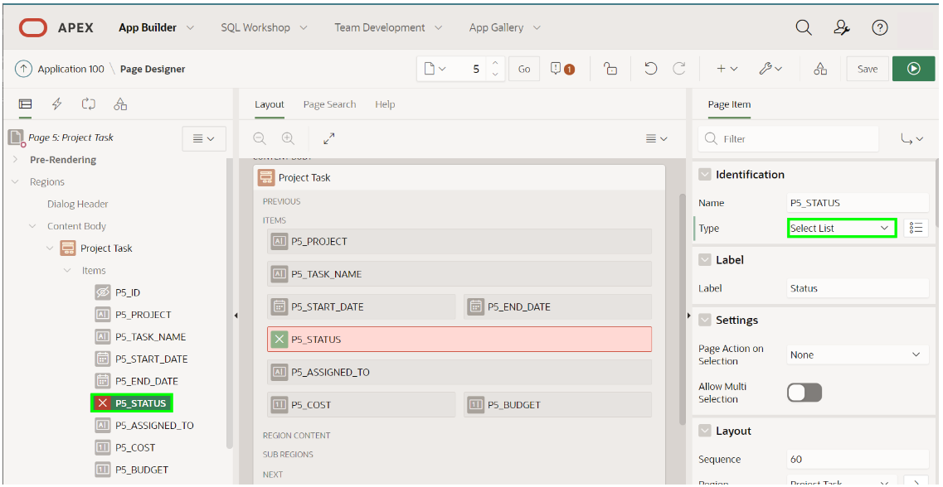Collapse the Regions tree node
Image resolution: width=943 pixels, height=487 pixels.
(16, 182)
